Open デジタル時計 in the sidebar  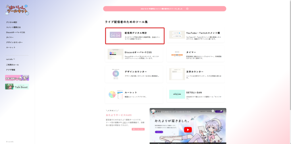11,22
